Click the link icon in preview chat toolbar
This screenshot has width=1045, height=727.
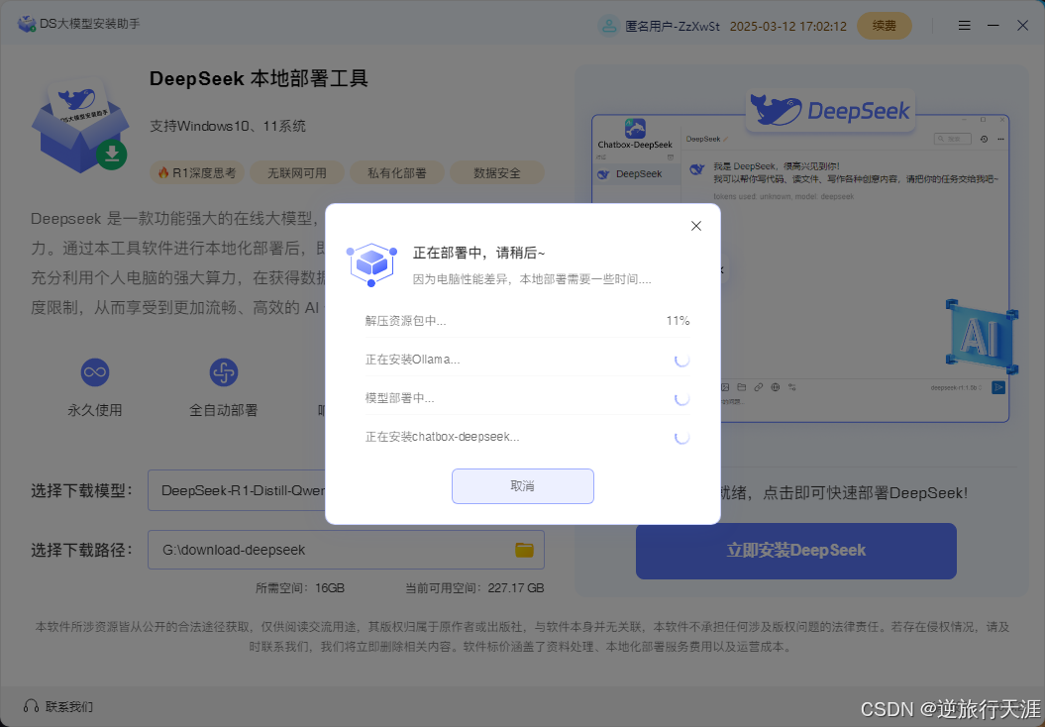click(759, 387)
